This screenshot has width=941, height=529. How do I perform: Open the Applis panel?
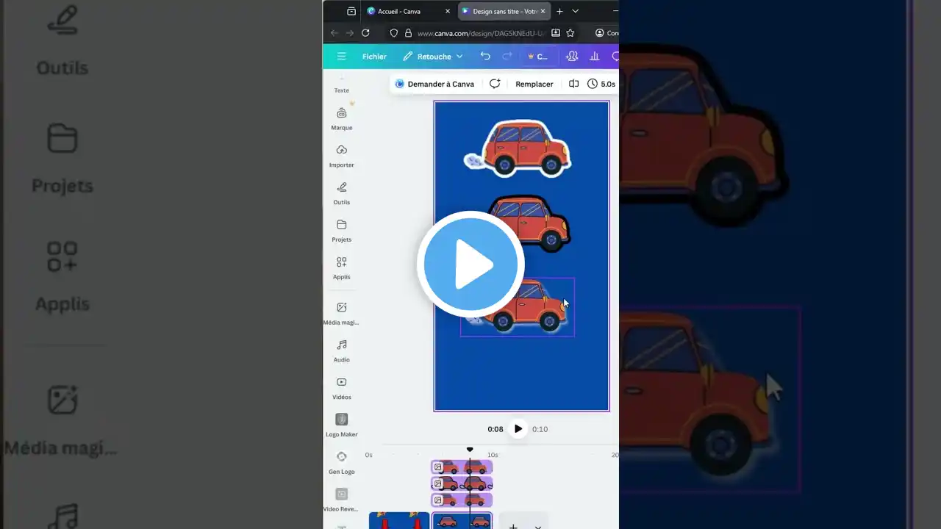coord(341,267)
